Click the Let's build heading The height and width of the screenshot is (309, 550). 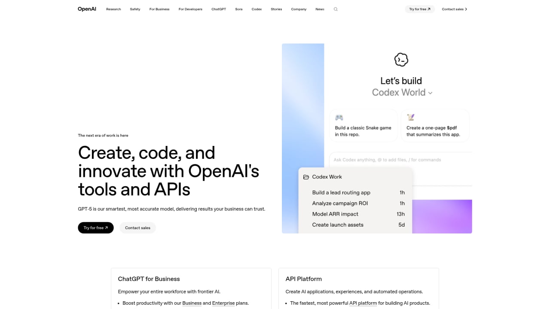click(x=401, y=81)
